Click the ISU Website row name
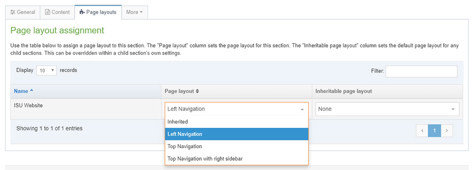Screen dimensions: 473x170 coord(28,106)
